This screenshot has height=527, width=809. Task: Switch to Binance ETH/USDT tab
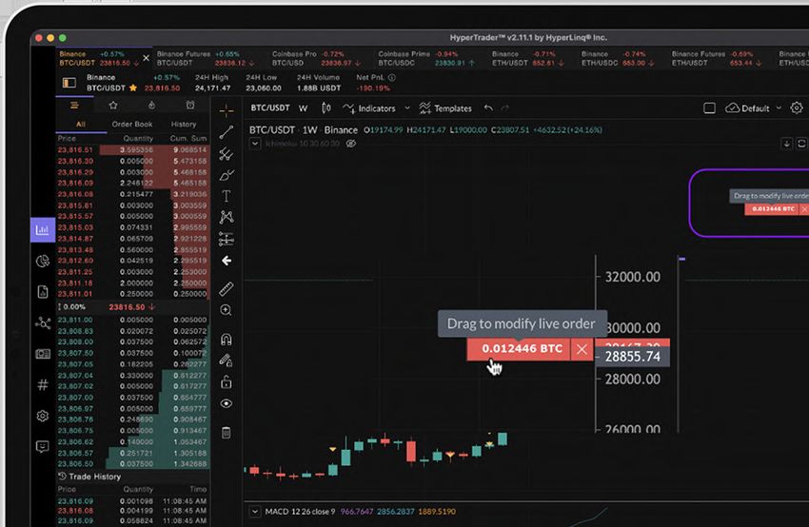pyautogui.click(x=528, y=58)
